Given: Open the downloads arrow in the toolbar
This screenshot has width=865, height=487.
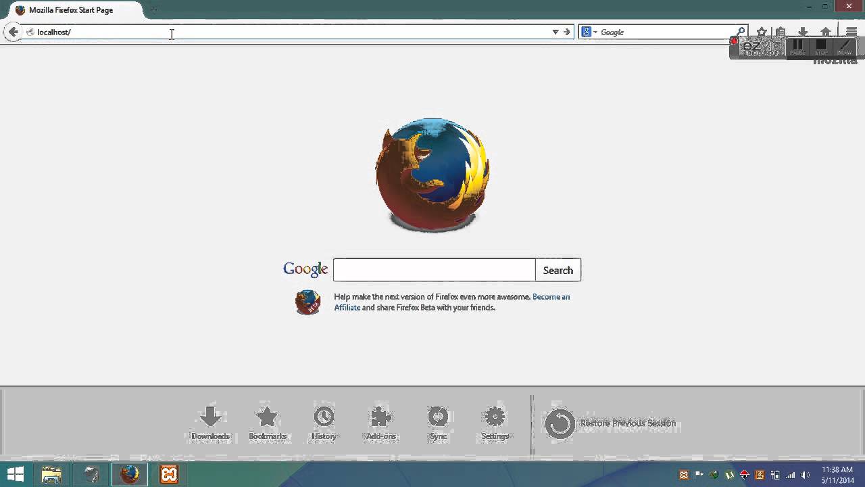Looking at the screenshot, I should pos(803,32).
